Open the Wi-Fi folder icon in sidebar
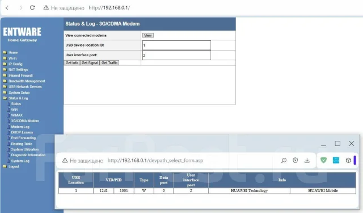 tap(5, 58)
